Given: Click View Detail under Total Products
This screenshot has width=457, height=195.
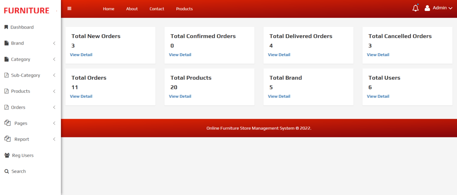Looking at the screenshot, I should tap(180, 96).
